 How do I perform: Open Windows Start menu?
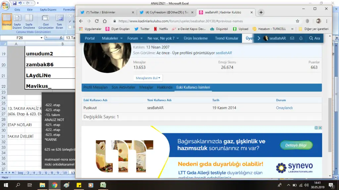[x=6, y=185]
